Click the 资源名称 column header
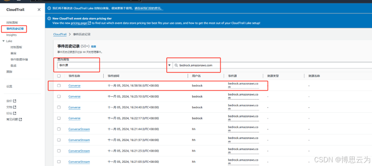 tap(314, 76)
